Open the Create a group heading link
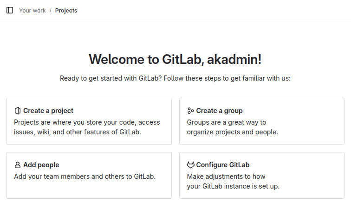This screenshot has height=208, width=351. [x=219, y=111]
